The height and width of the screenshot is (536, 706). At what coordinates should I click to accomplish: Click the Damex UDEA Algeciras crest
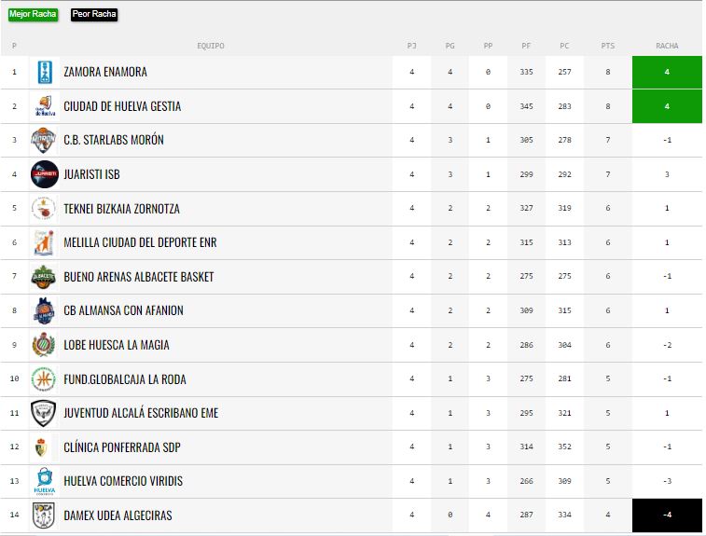[44, 515]
